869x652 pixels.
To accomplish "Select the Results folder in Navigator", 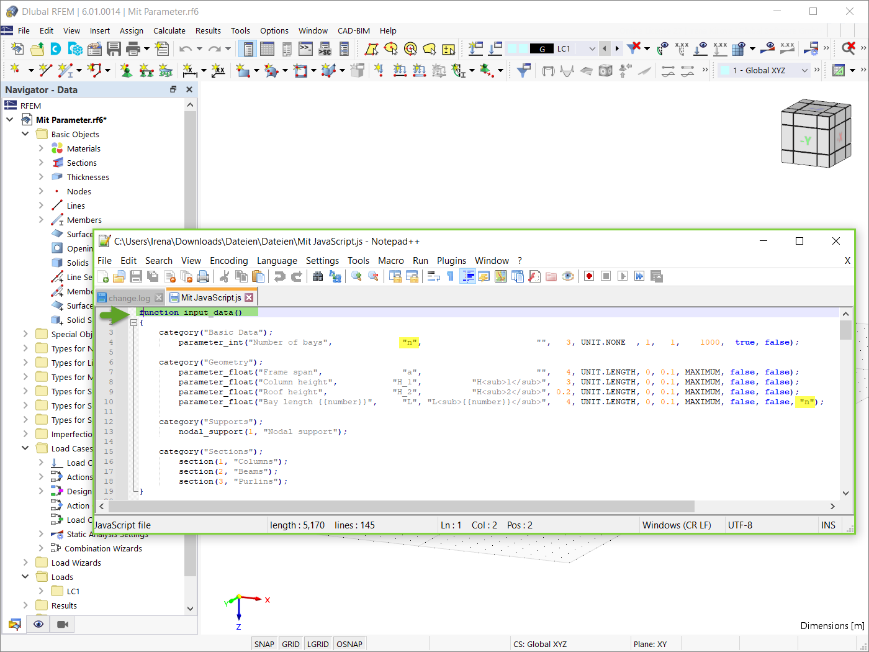I will (x=64, y=605).
